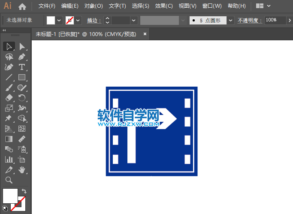Select the Line Segment tool

[9, 77]
